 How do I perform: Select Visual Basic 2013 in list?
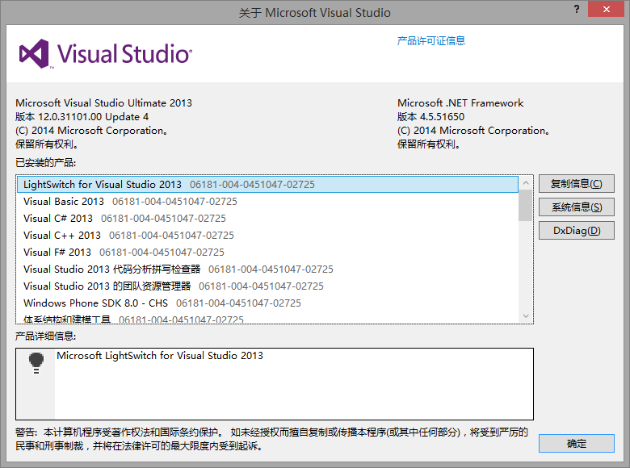click(64, 202)
